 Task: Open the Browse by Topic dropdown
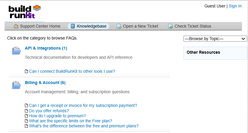point(215,39)
